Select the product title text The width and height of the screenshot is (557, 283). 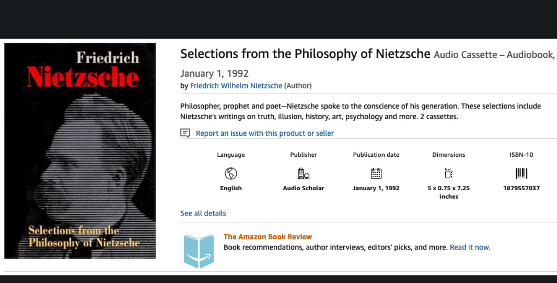(305, 54)
